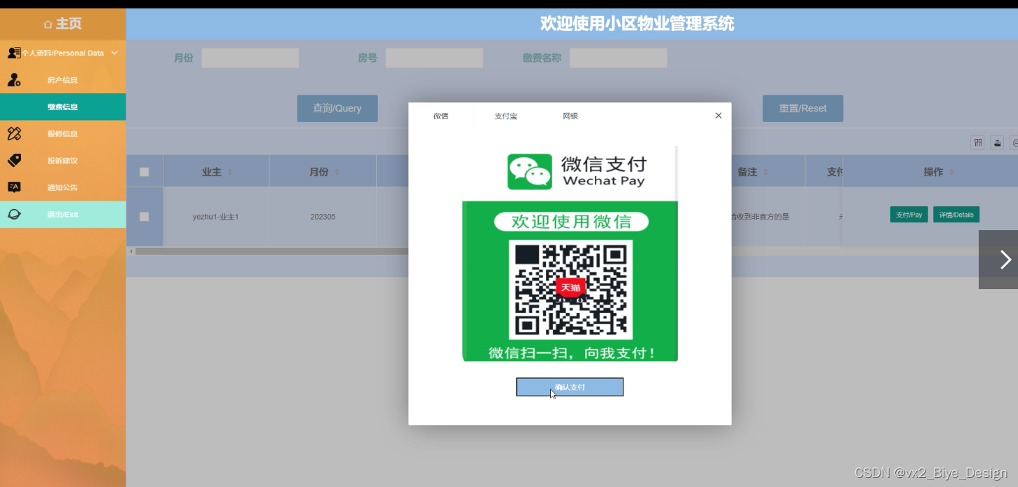The height and width of the screenshot is (487, 1018).
Task: Select 退出/Exit in the sidebar
Action: click(x=62, y=214)
